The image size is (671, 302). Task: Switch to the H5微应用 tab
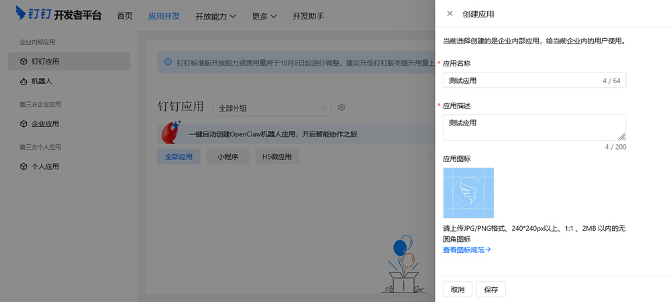click(276, 157)
